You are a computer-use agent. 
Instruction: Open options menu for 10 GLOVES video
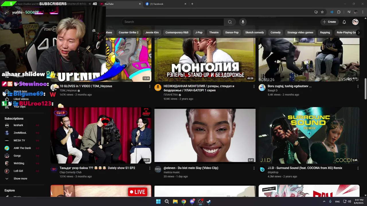[150, 86]
